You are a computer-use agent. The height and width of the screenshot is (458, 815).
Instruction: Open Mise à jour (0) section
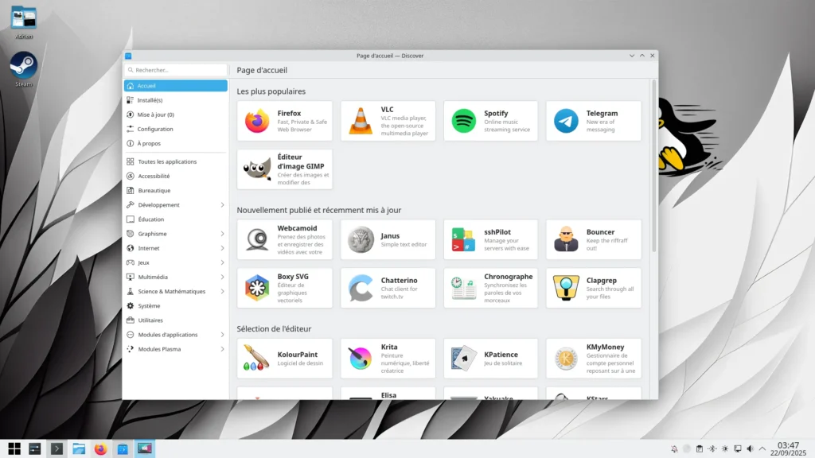(155, 114)
